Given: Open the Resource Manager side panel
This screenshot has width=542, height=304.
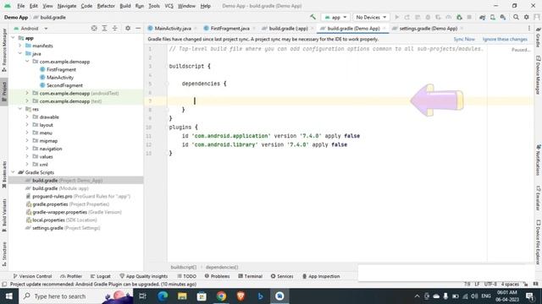Looking at the screenshot, I should click(4, 50).
